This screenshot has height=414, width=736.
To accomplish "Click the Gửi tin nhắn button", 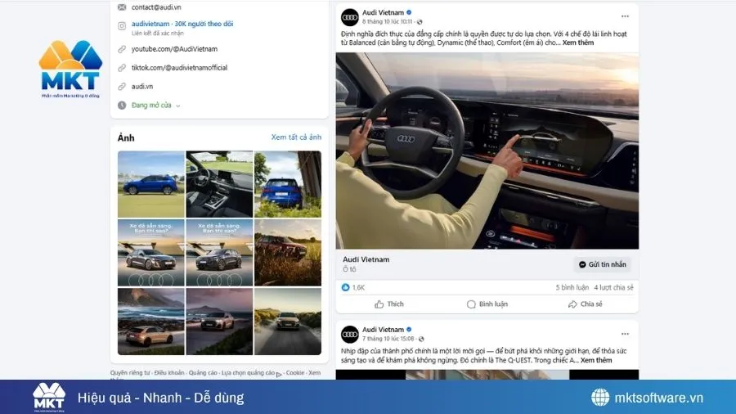I will (x=602, y=265).
